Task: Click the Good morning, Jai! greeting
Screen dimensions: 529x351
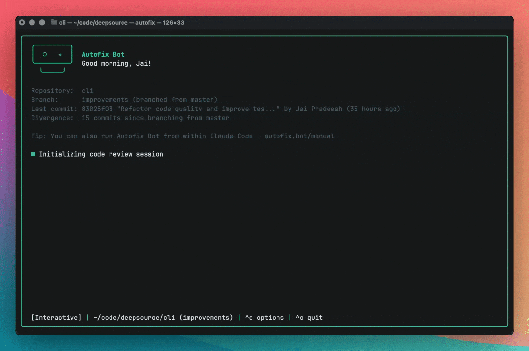Action: pyautogui.click(x=116, y=63)
